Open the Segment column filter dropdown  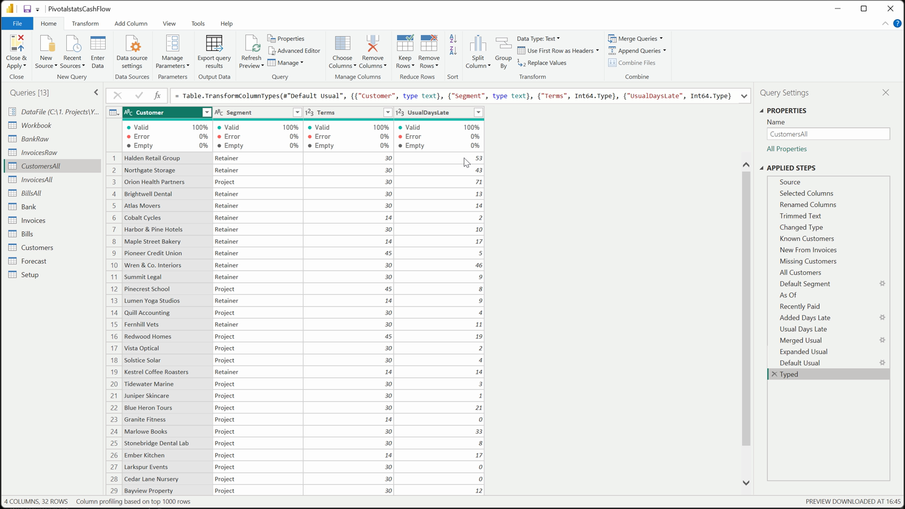click(x=298, y=113)
